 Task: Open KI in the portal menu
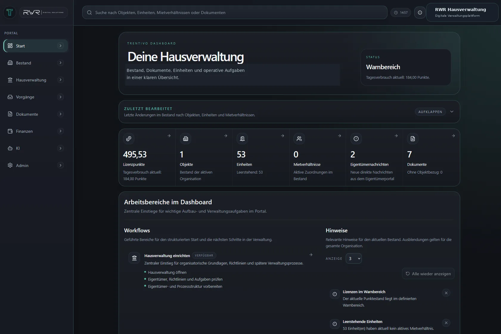(x=36, y=148)
